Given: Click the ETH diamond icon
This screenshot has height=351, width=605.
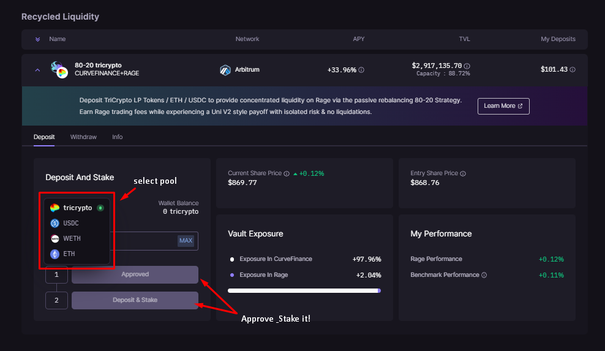Looking at the screenshot, I should [54, 254].
